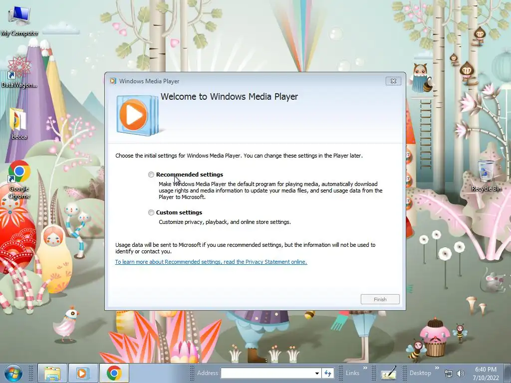The height and width of the screenshot is (383, 511).
Task: Click the Address toolbar label
Action: pyautogui.click(x=207, y=373)
